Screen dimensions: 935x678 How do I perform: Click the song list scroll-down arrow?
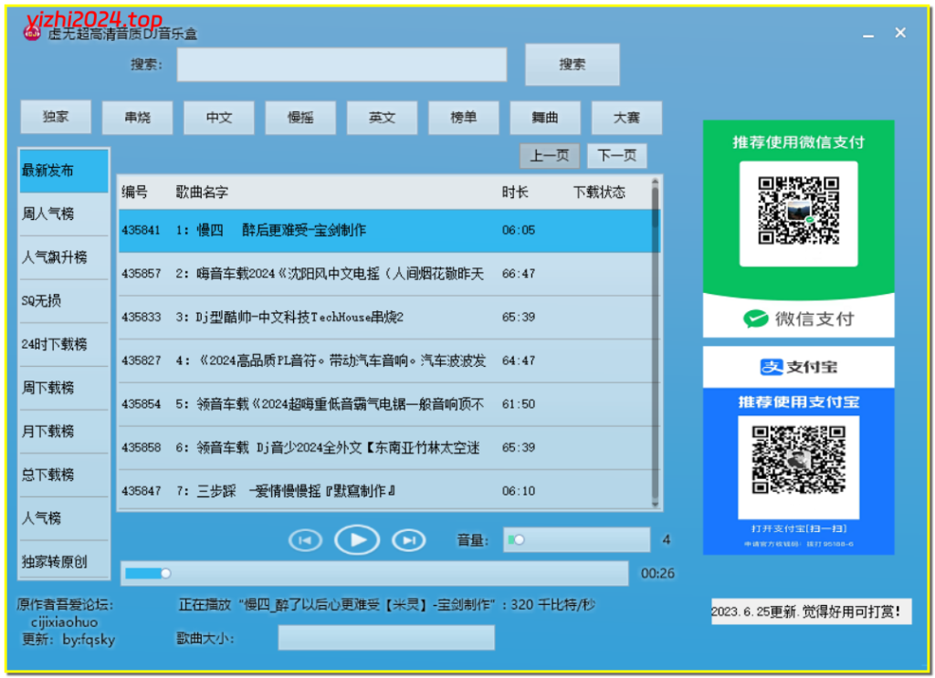[x=655, y=504]
